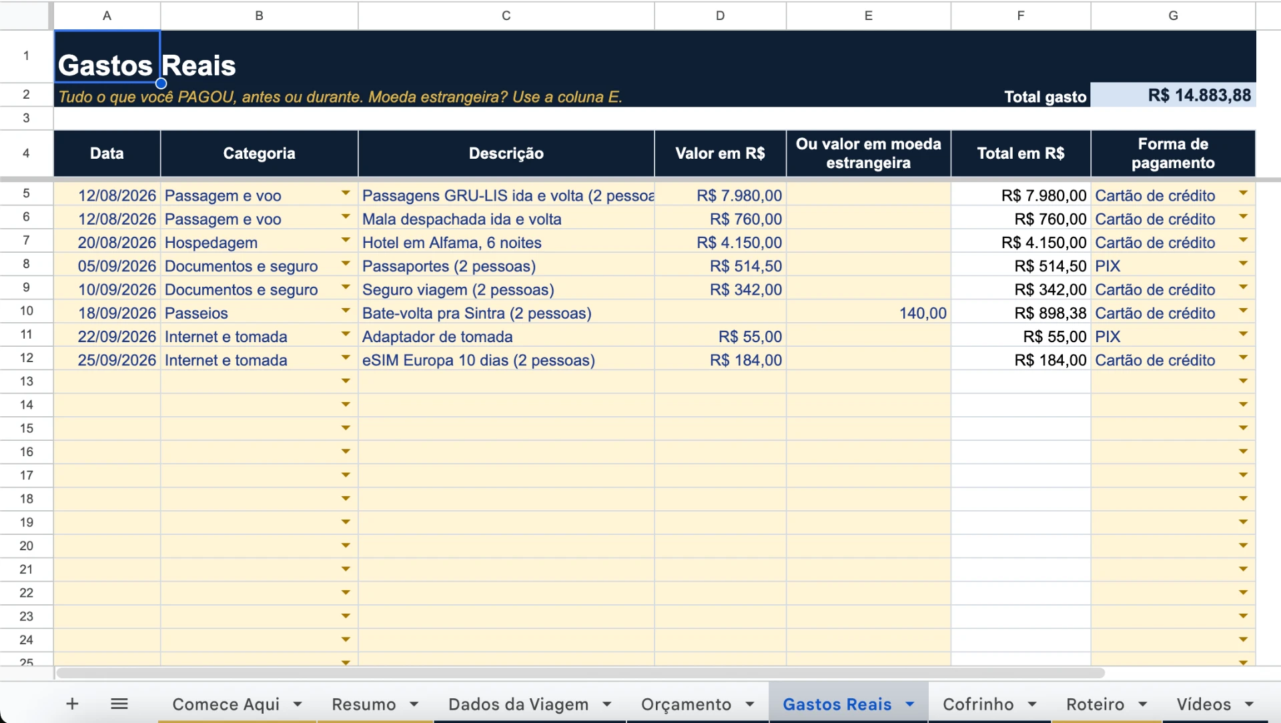Click the Ou valor em moeda estrangeira header
This screenshot has width=1281, height=723.
[x=868, y=153]
